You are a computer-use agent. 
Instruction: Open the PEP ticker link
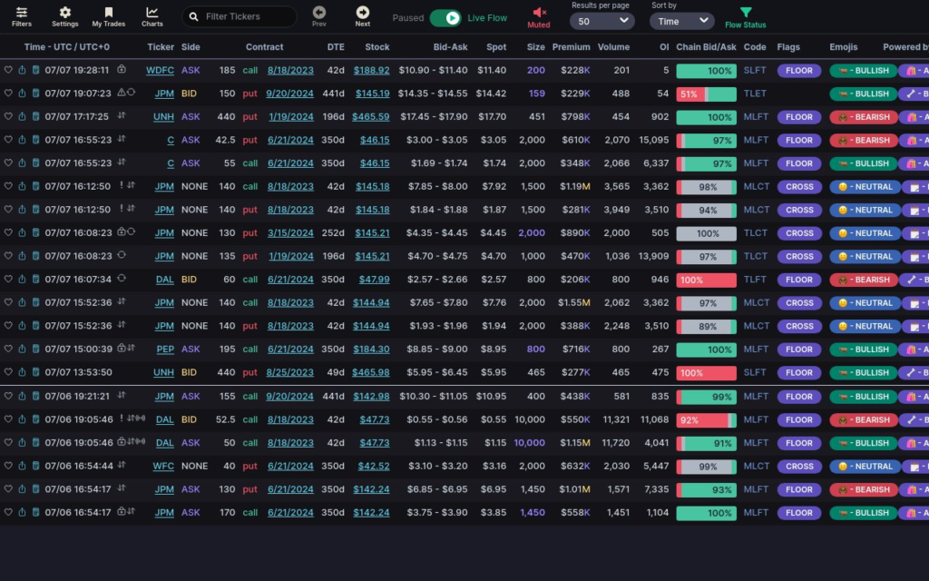pyautogui.click(x=165, y=350)
